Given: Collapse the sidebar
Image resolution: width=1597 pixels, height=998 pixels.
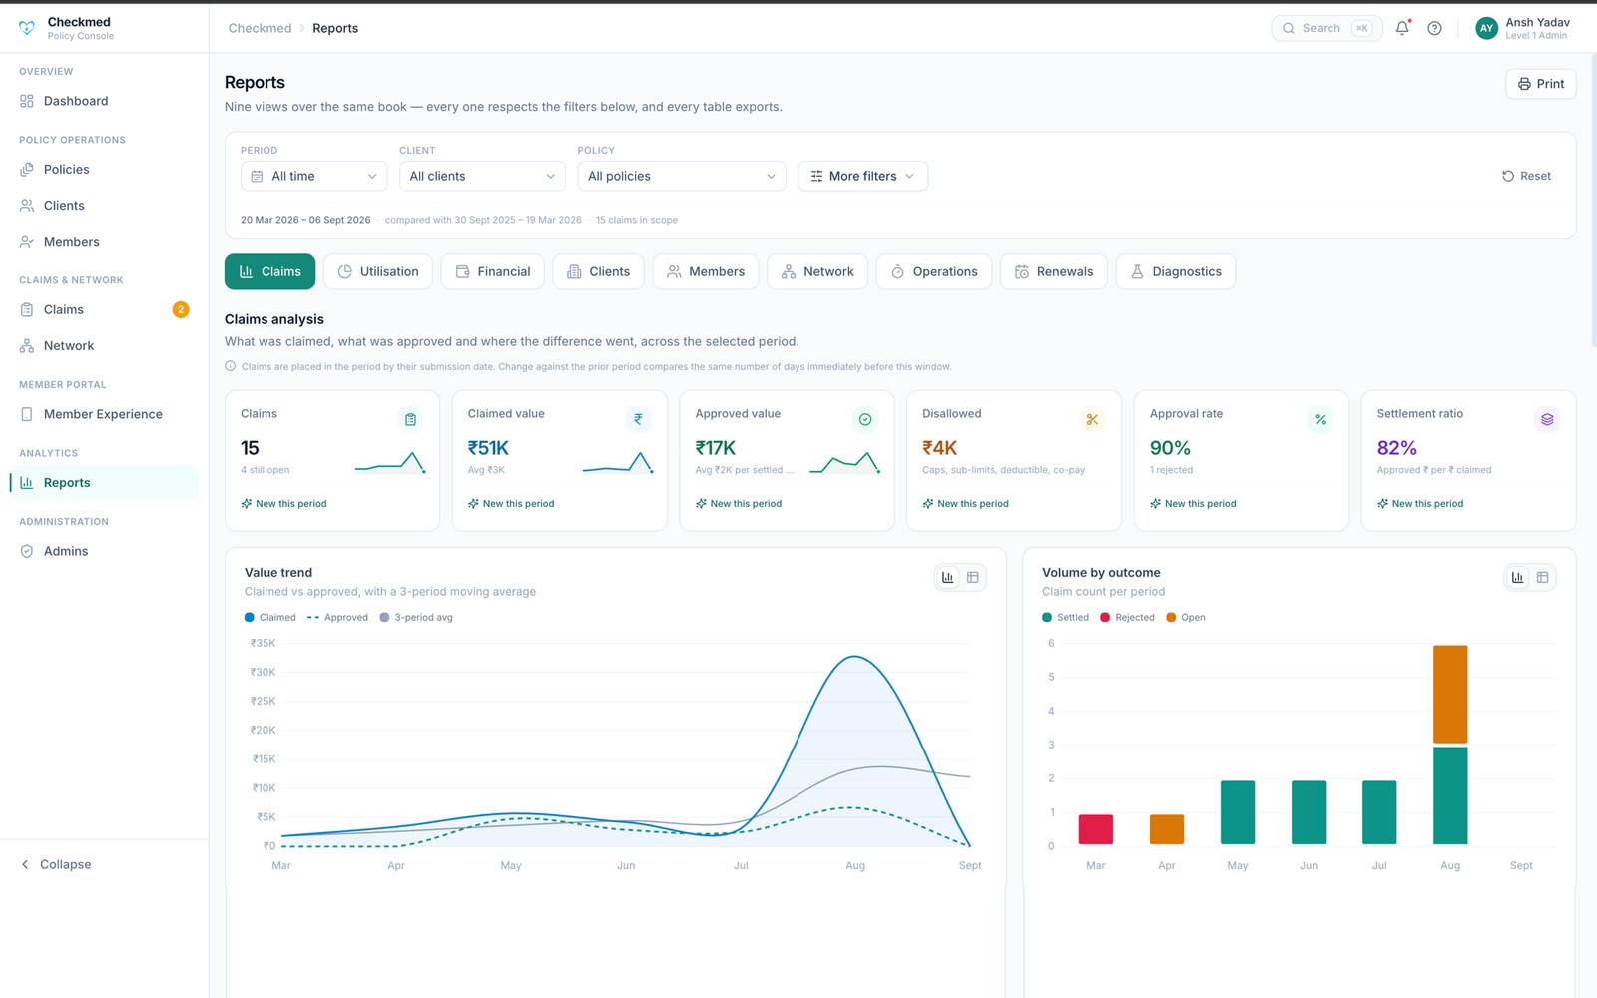Looking at the screenshot, I should pos(56,864).
